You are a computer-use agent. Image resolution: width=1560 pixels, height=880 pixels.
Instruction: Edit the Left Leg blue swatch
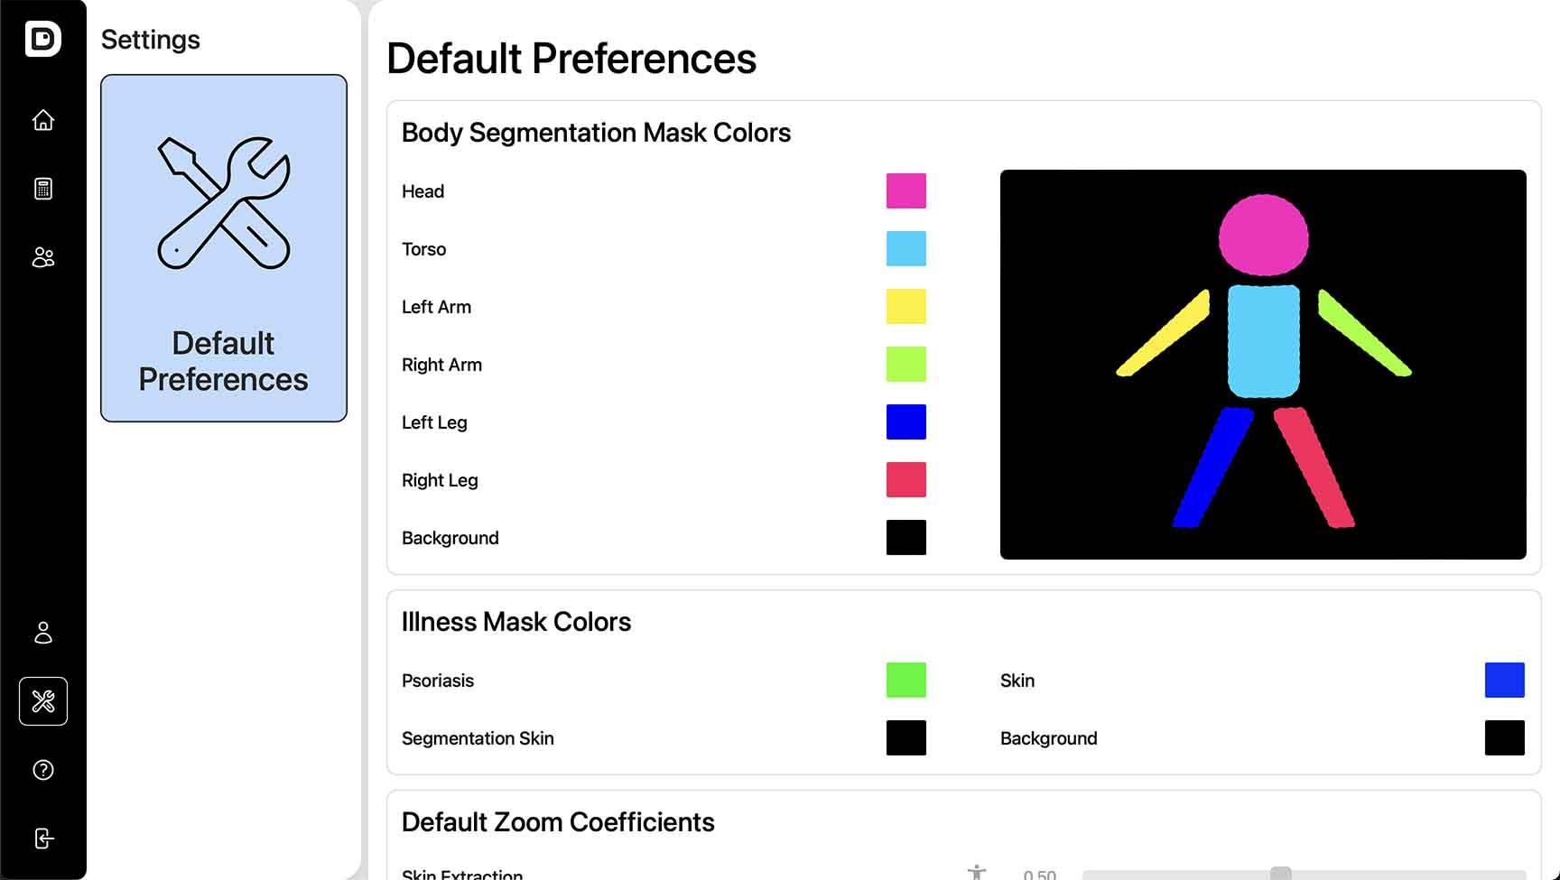[906, 422]
